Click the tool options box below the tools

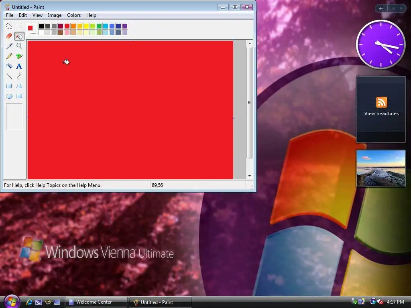pos(14,116)
